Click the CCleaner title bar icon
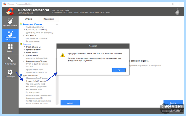Viewport: 186px width, 116px height. pos(5,4)
